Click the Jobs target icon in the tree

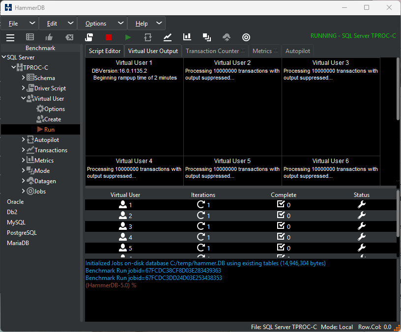pos(30,191)
